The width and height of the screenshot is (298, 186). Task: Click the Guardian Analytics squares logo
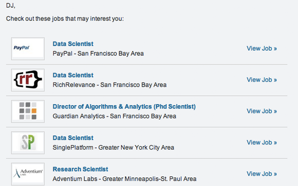click(x=28, y=111)
